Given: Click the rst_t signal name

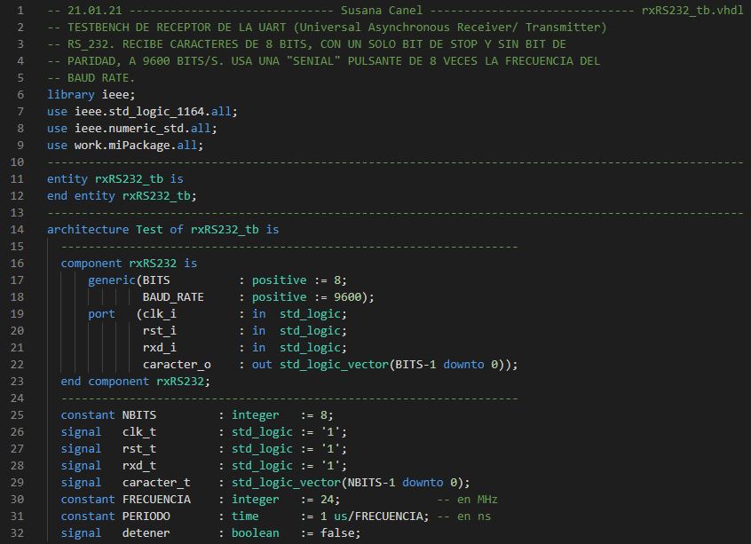Looking at the screenshot, I should pyautogui.click(x=139, y=448).
